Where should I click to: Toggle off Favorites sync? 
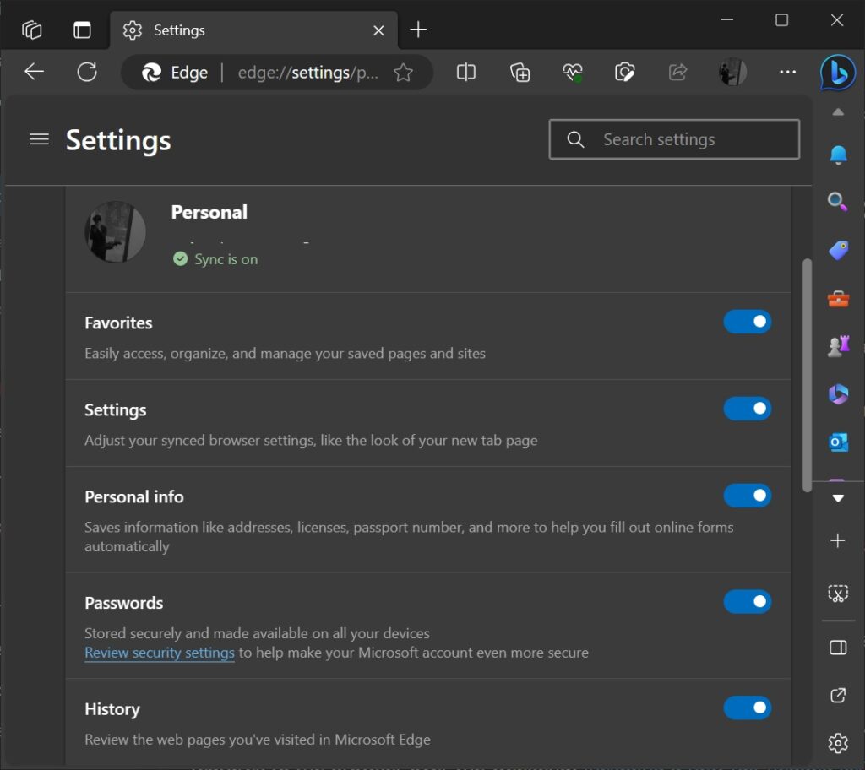(747, 322)
